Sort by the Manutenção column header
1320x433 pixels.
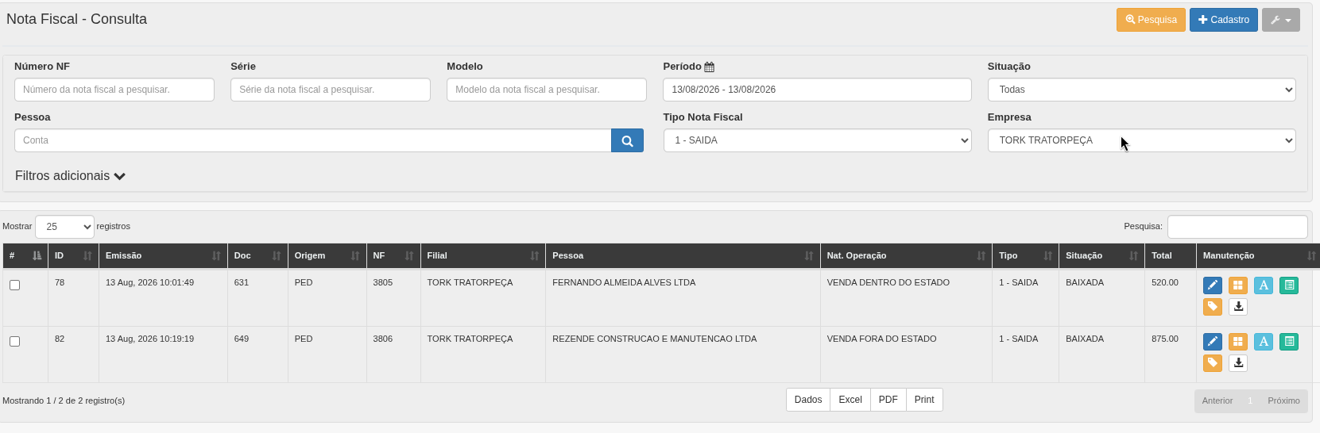[x=1259, y=255]
